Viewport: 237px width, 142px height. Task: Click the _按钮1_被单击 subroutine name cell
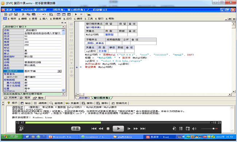coord(95,43)
